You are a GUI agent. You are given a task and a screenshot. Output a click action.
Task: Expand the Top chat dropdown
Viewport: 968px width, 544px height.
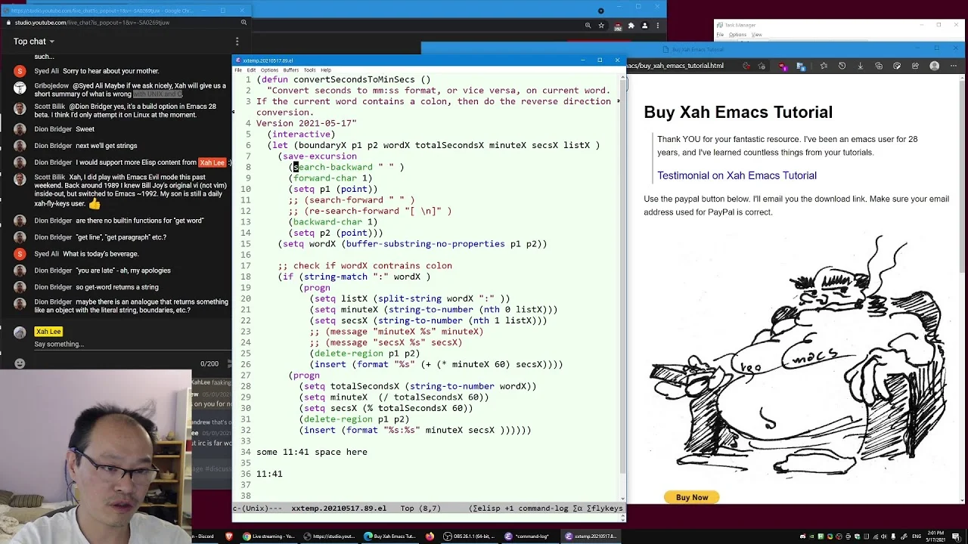[34, 42]
